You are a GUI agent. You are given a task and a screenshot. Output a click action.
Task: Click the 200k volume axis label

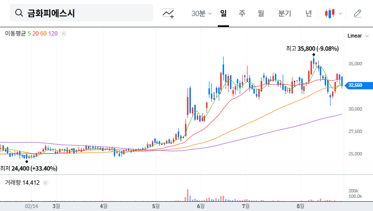353,191
